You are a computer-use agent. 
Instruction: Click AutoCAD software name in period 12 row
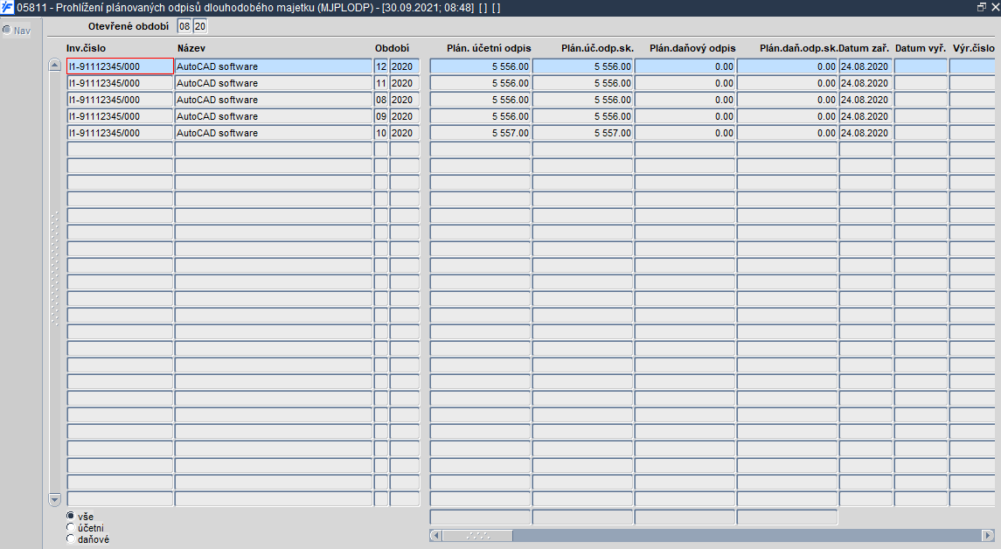(x=274, y=66)
